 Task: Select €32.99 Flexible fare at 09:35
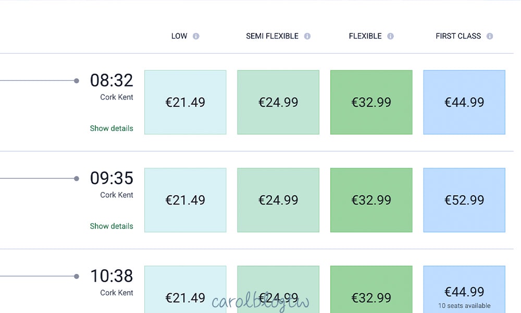371,200
